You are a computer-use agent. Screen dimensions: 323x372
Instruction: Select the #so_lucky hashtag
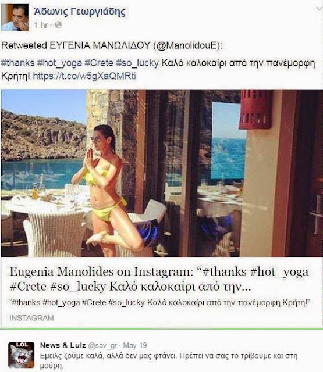[x=137, y=63]
